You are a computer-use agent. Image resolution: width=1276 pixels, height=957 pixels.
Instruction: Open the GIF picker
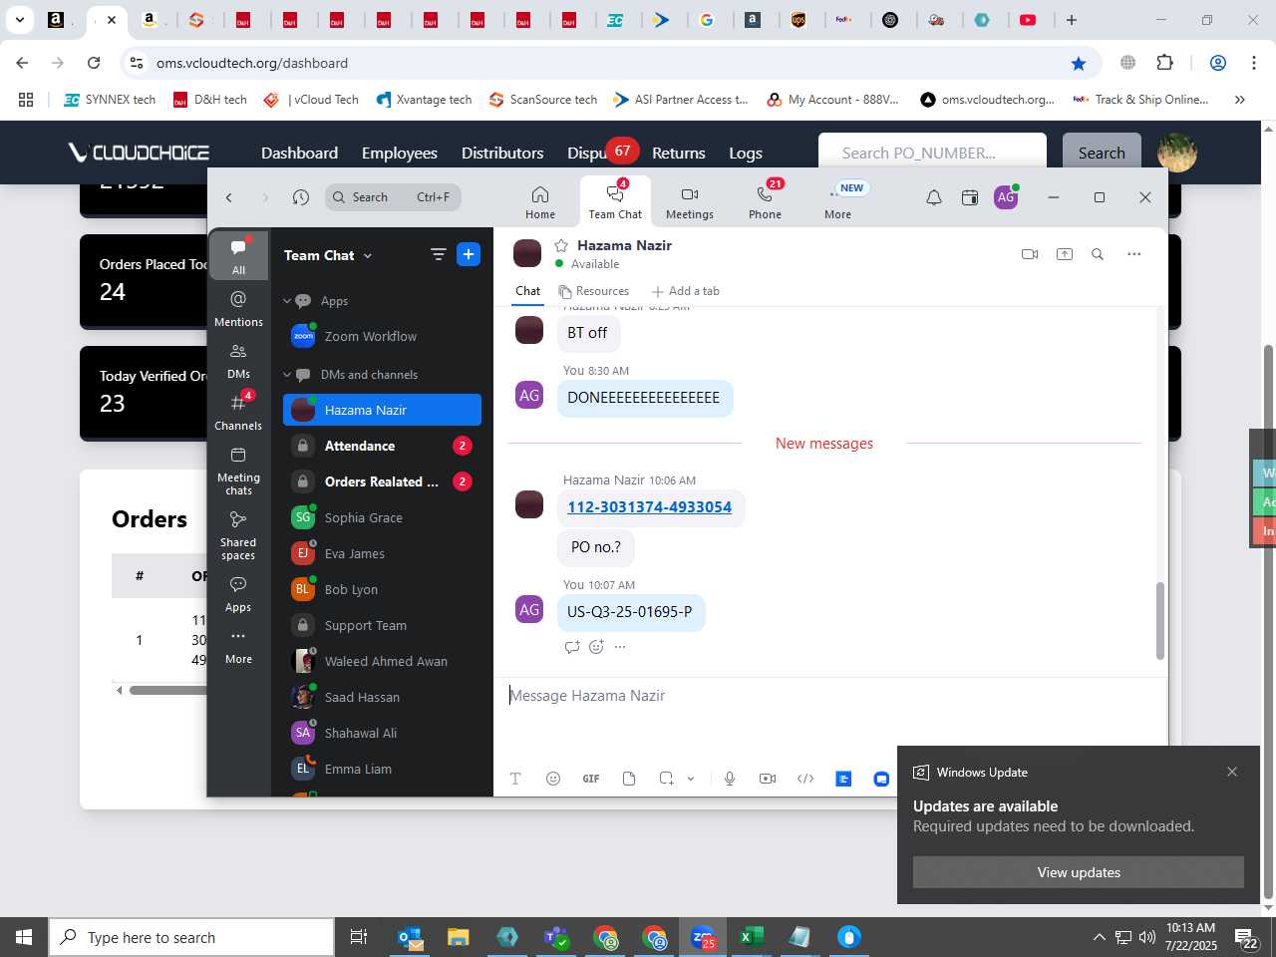591,779
